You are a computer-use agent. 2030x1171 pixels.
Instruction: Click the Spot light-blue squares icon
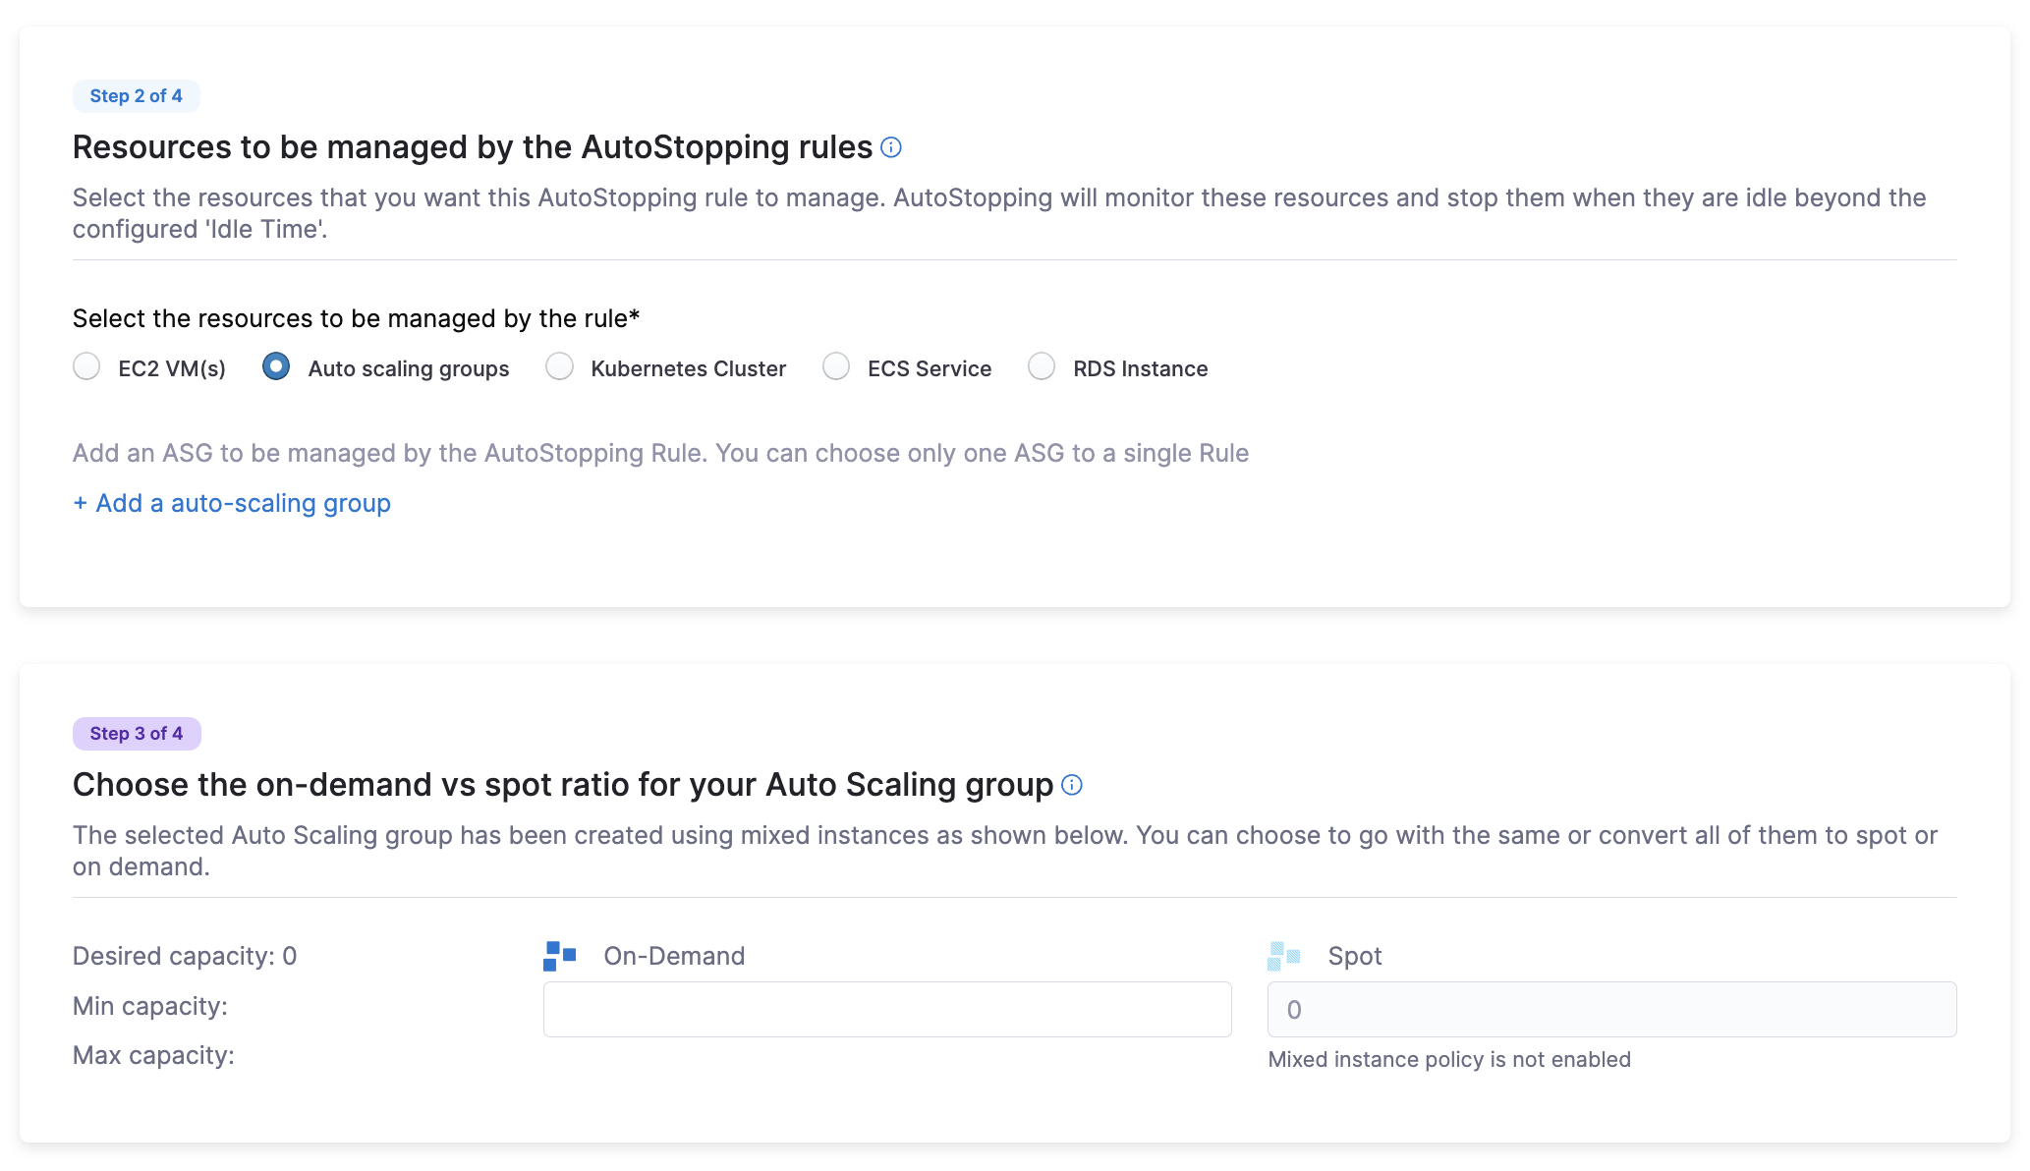tap(1284, 956)
